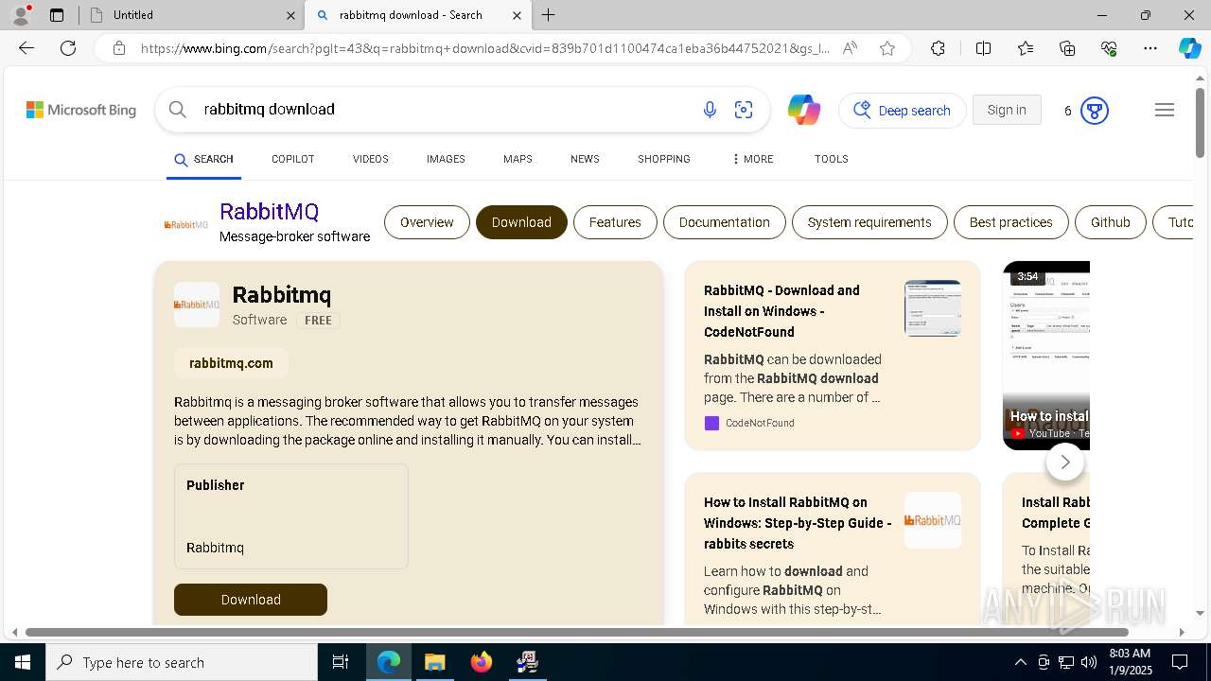The height and width of the screenshot is (681, 1211).
Task: Reload the page with refresh icon
Action: (68, 48)
